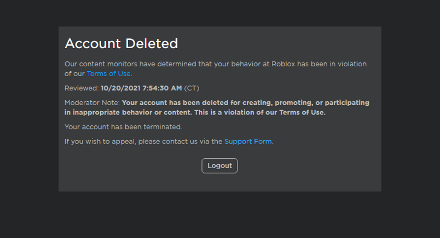The height and width of the screenshot is (238, 440).
Task: Click the bold "in inappropriate behavior or content" line
Action: tap(195, 112)
